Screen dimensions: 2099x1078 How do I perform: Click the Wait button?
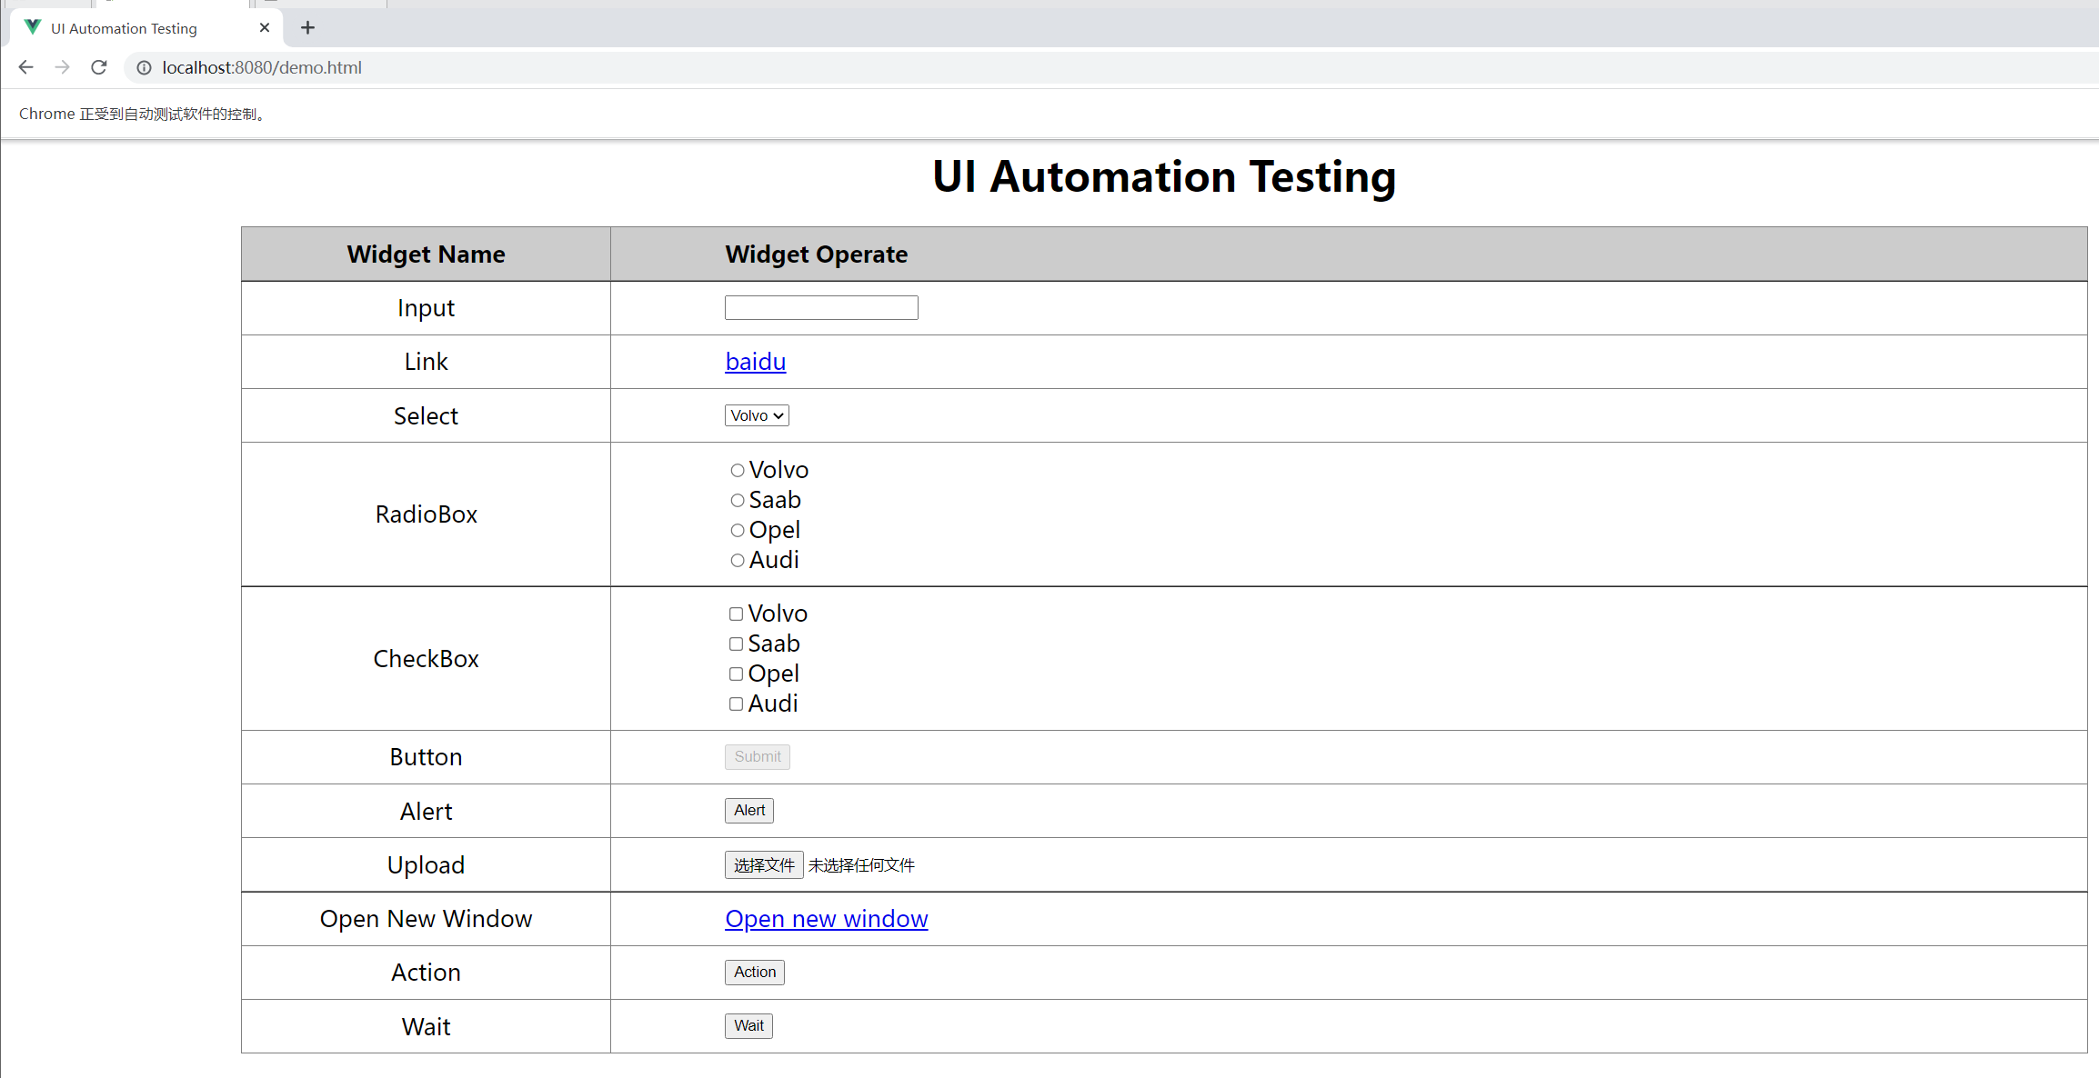tap(748, 1026)
